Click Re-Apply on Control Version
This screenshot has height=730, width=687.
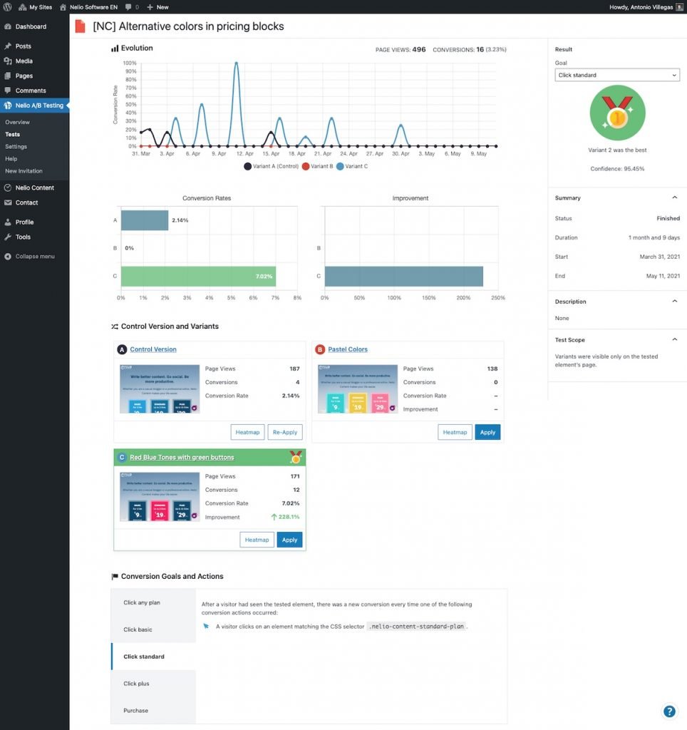pyautogui.click(x=285, y=432)
